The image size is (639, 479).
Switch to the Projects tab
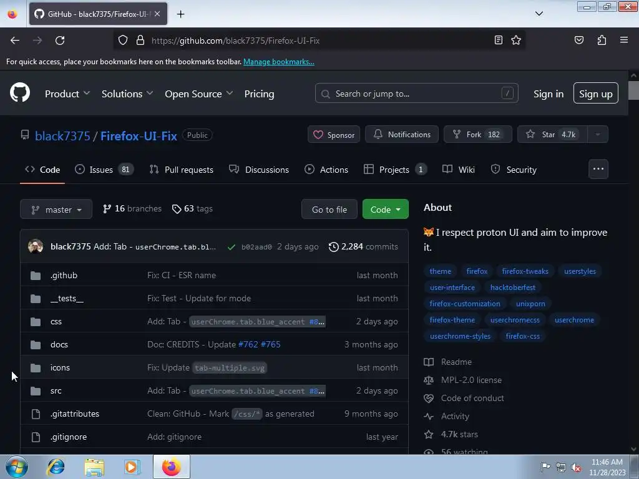pos(395,170)
